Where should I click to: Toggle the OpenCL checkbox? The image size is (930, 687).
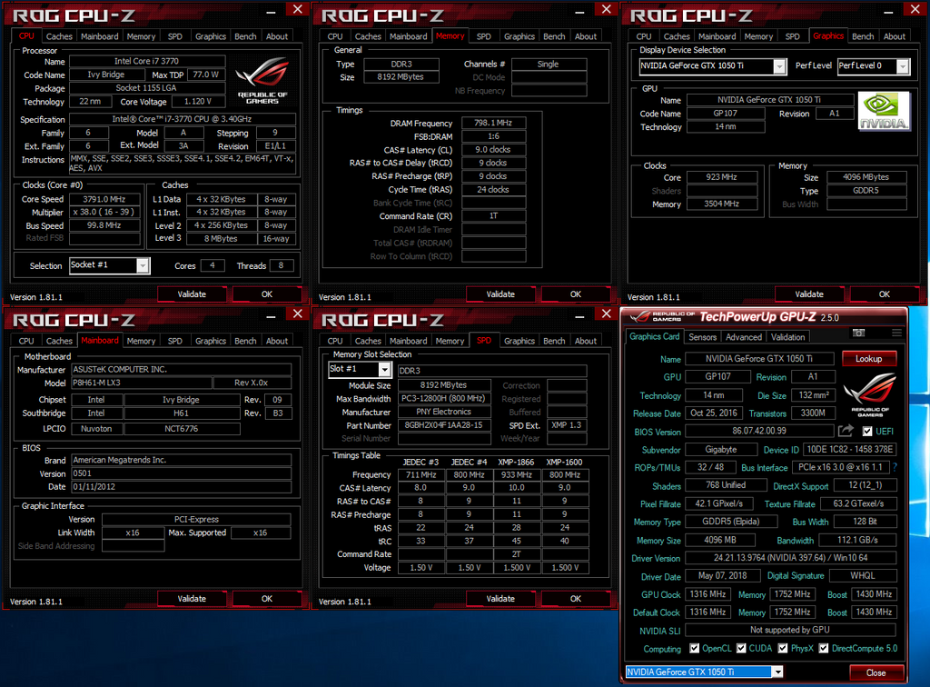point(695,649)
